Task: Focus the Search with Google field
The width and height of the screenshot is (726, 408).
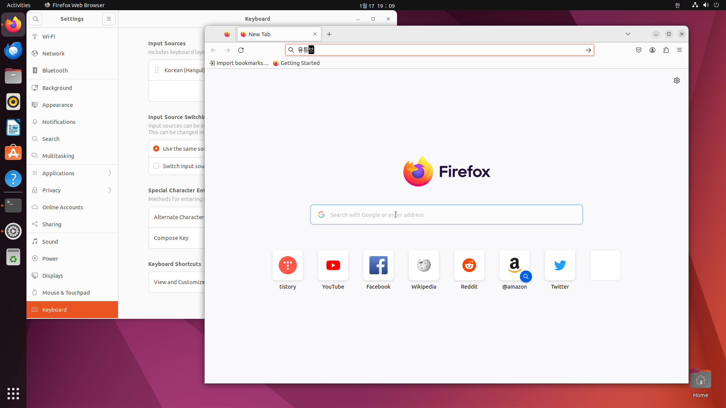Action: coord(447,215)
